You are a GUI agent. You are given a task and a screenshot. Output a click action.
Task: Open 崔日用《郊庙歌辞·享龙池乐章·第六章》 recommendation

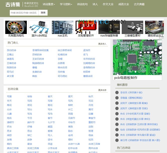point(140,140)
